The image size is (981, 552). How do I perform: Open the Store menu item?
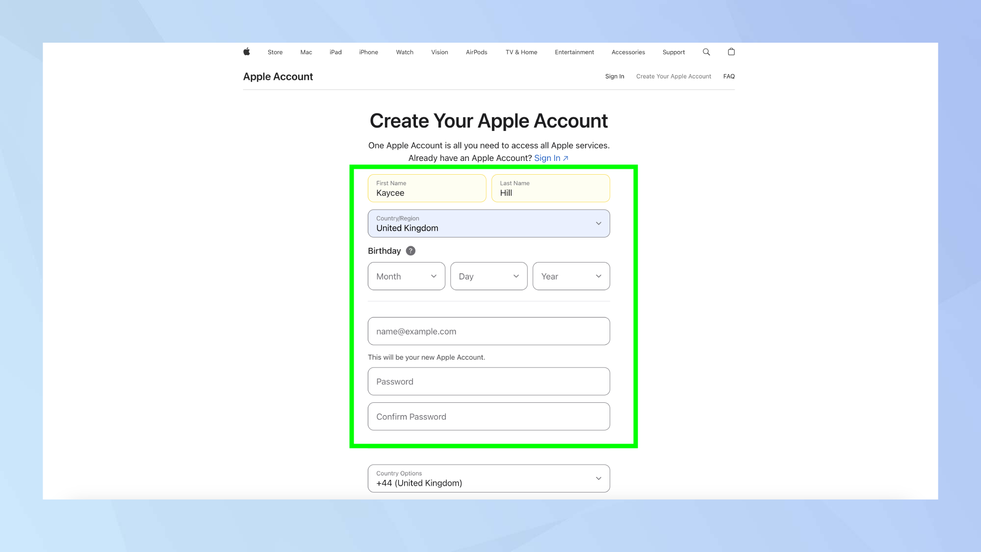[x=275, y=53]
